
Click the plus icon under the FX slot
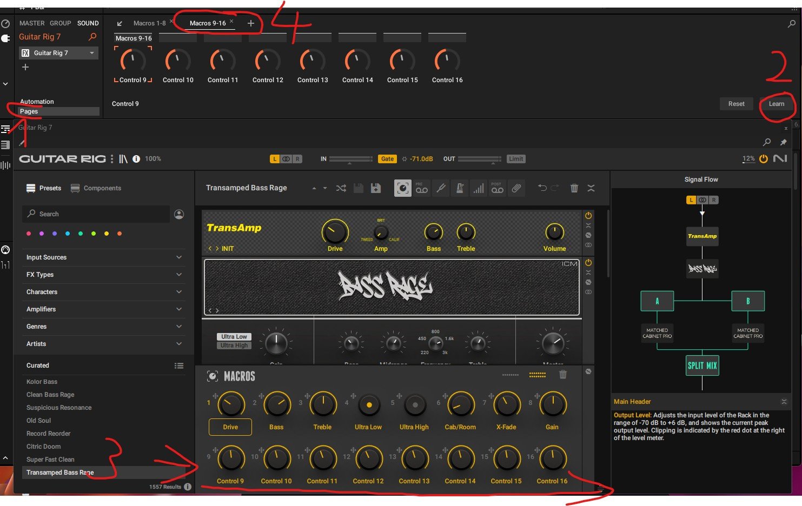pyautogui.click(x=25, y=67)
